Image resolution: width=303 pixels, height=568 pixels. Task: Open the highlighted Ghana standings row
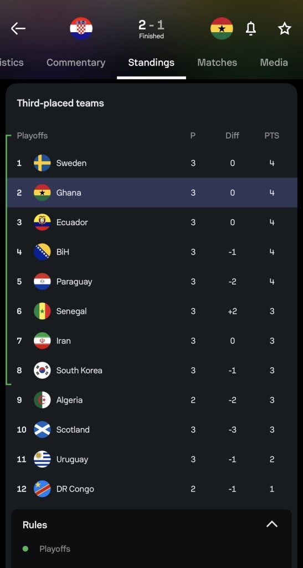tap(152, 192)
